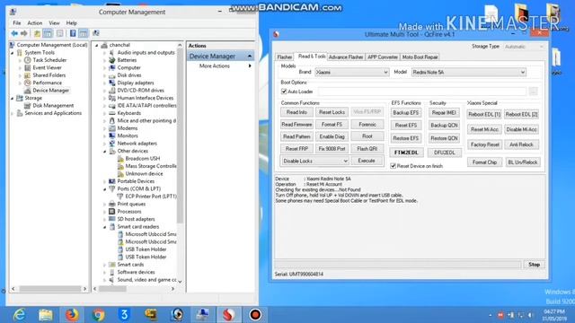Image resolution: width=575 pixels, height=323 pixels.
Task: Click the Factory Reset button
Action: click(x=484, y=144)
